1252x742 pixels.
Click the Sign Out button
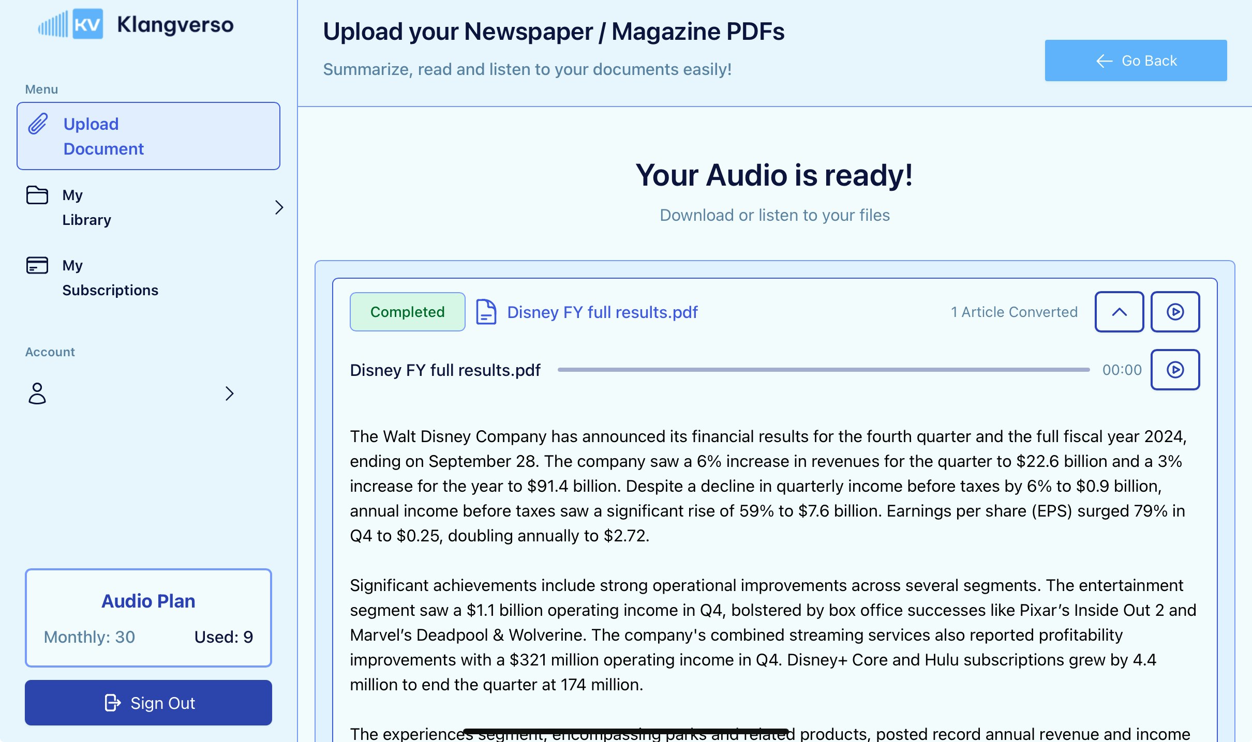(x=148, y=703)
